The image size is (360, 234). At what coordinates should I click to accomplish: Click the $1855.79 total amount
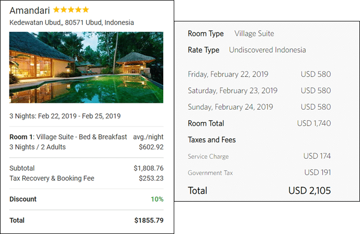(149, 220)
